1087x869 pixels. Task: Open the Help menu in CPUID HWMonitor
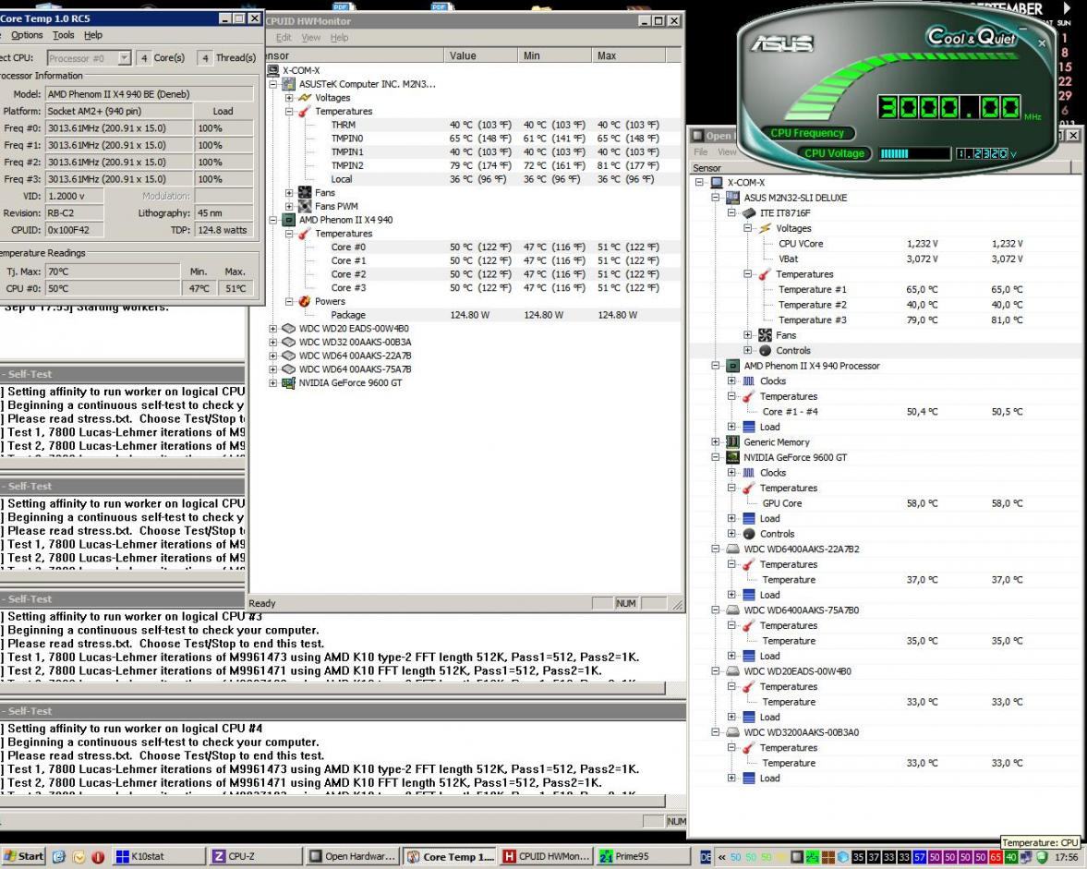(x=339, y=38)
